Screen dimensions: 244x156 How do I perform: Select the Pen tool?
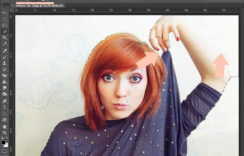tap(5, 101)
